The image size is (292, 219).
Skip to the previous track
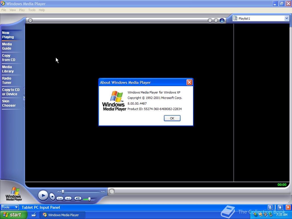point(60,198)
